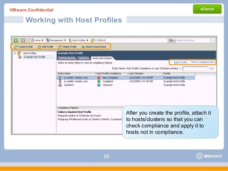
Task: Click the Search Inventory input field
Action: 193,40
